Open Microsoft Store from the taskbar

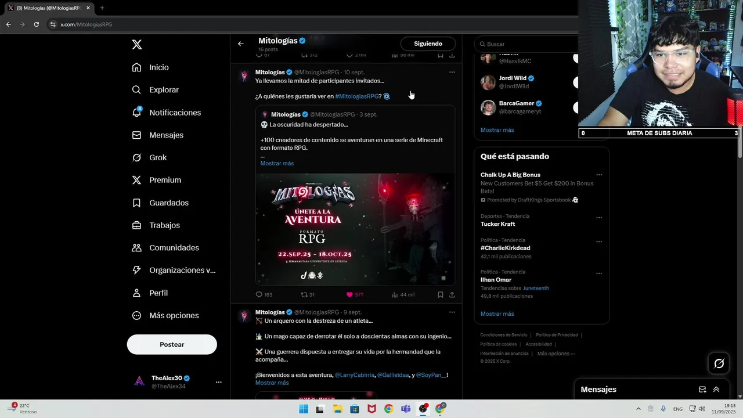[x=354, y=409]
